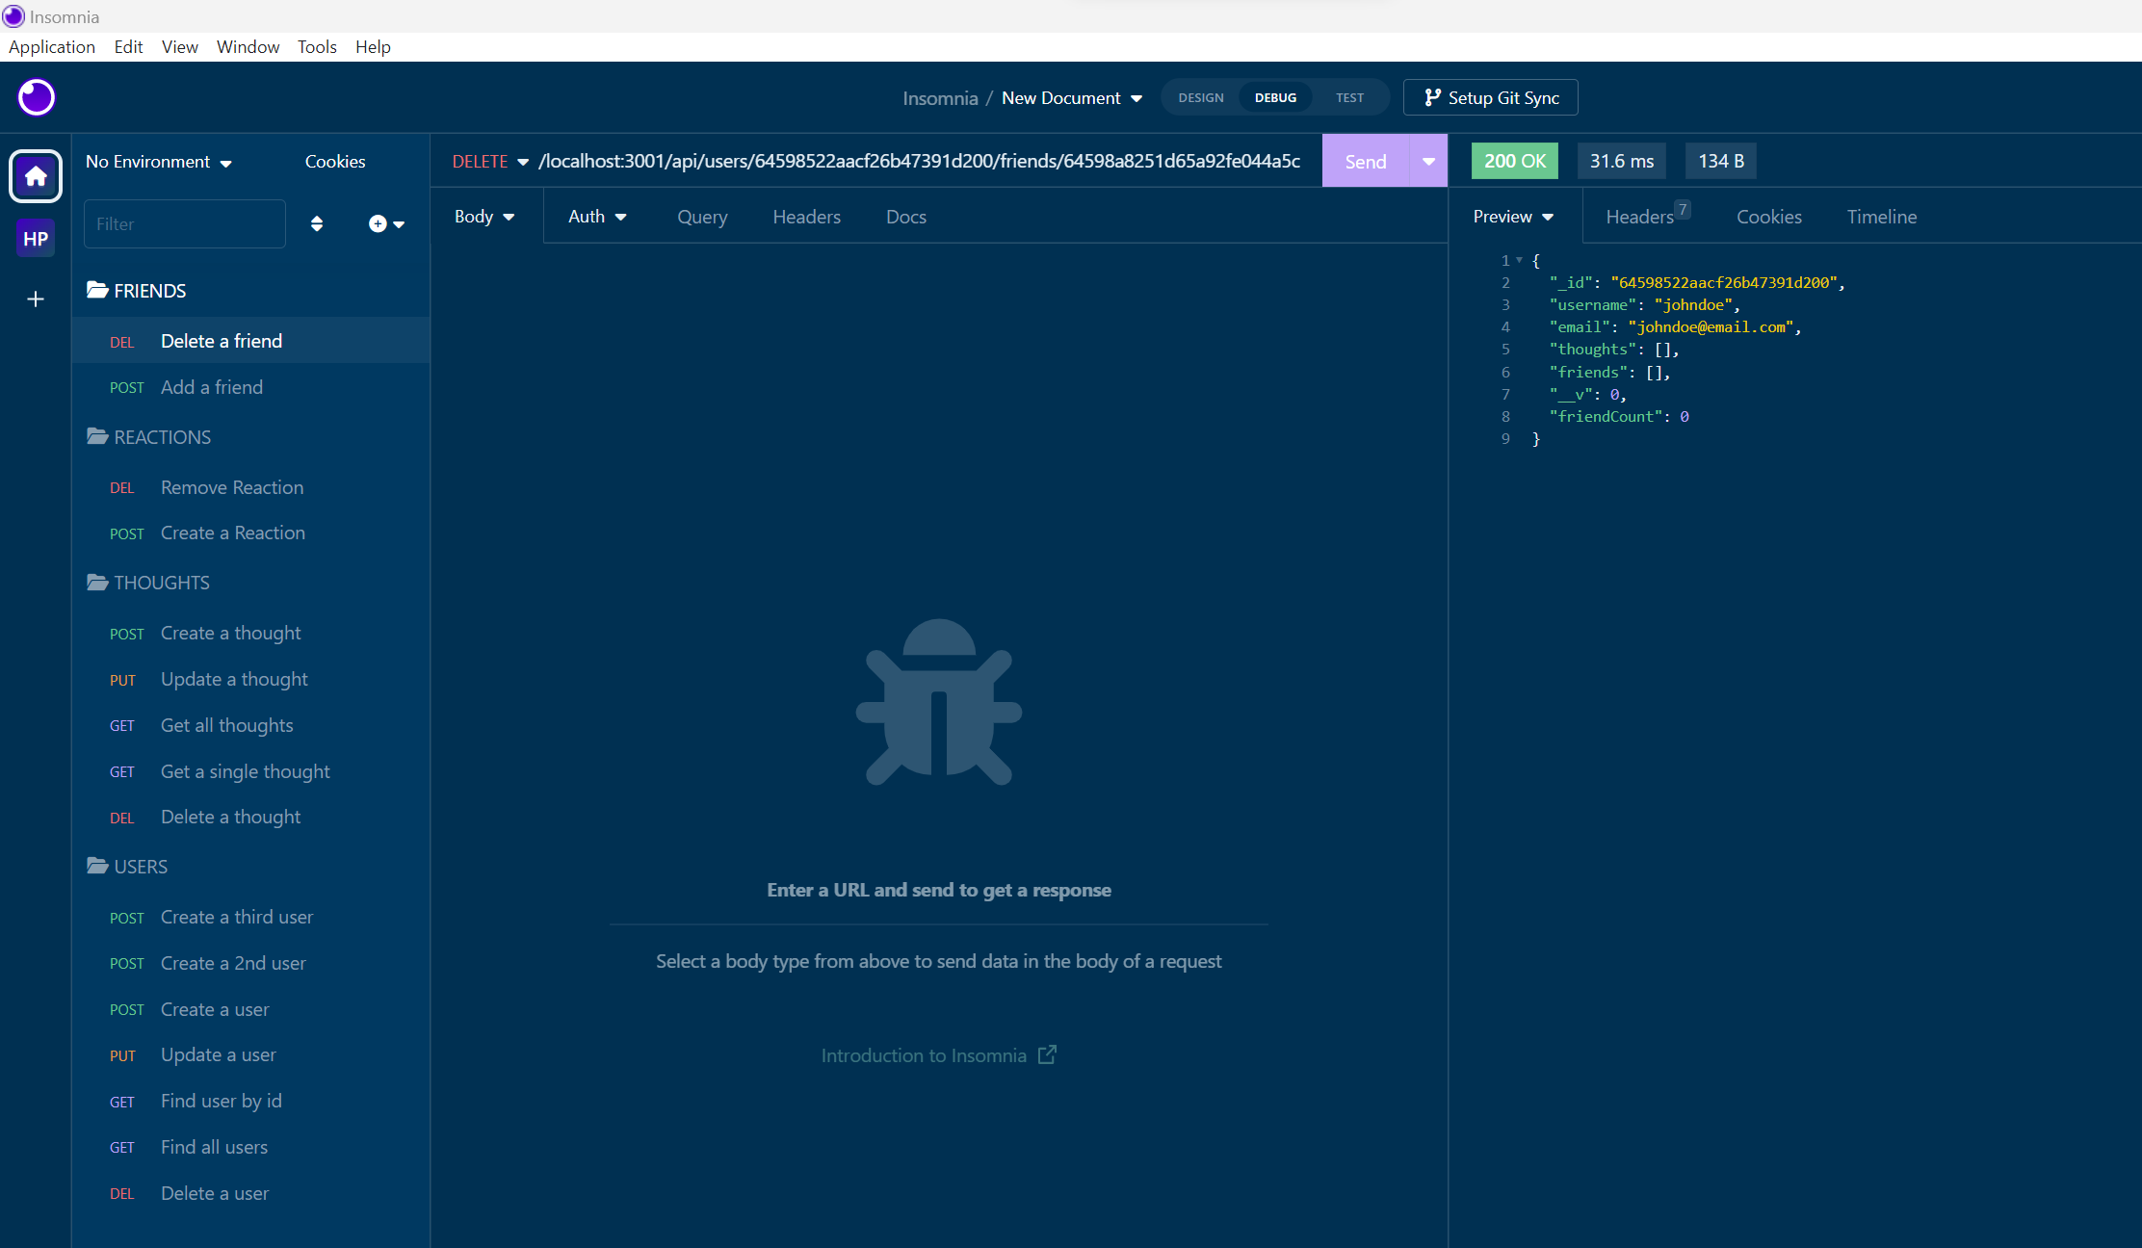Viewport: 2142px width, 1248px height.
Task: Switch to the Timeline response tab
Action: (1881, 217)
